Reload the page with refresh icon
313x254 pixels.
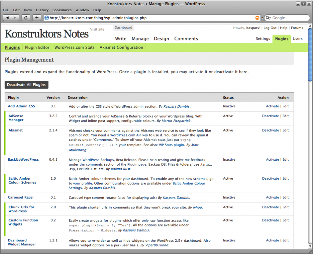(x=26, y=18)
